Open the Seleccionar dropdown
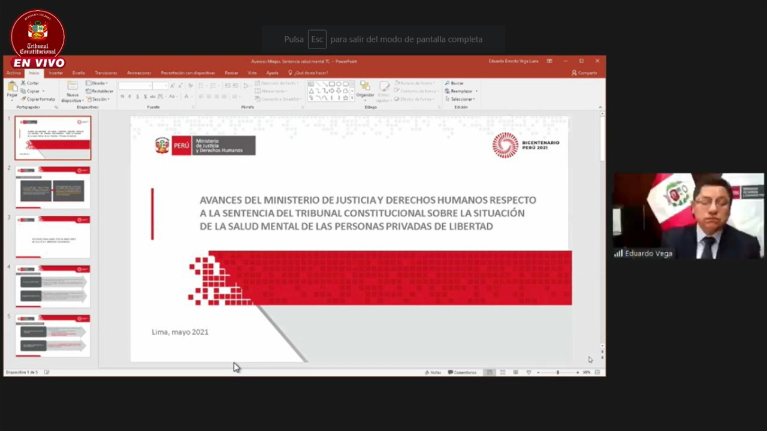 click(x=461, y=99)
